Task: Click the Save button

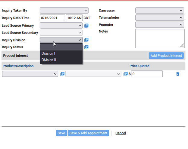Action: (x=61, y=133)
